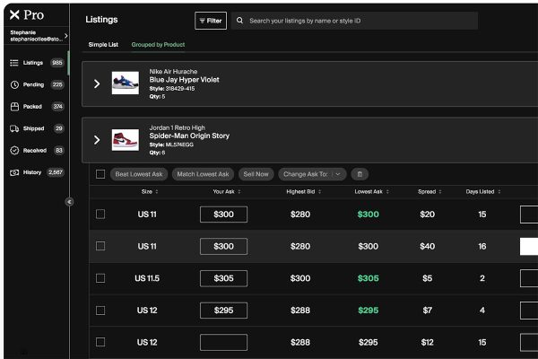Viewport: 538px width, 359px height.
Task: Delete selected listings with trash icon
Action: [x=360, y=174]
